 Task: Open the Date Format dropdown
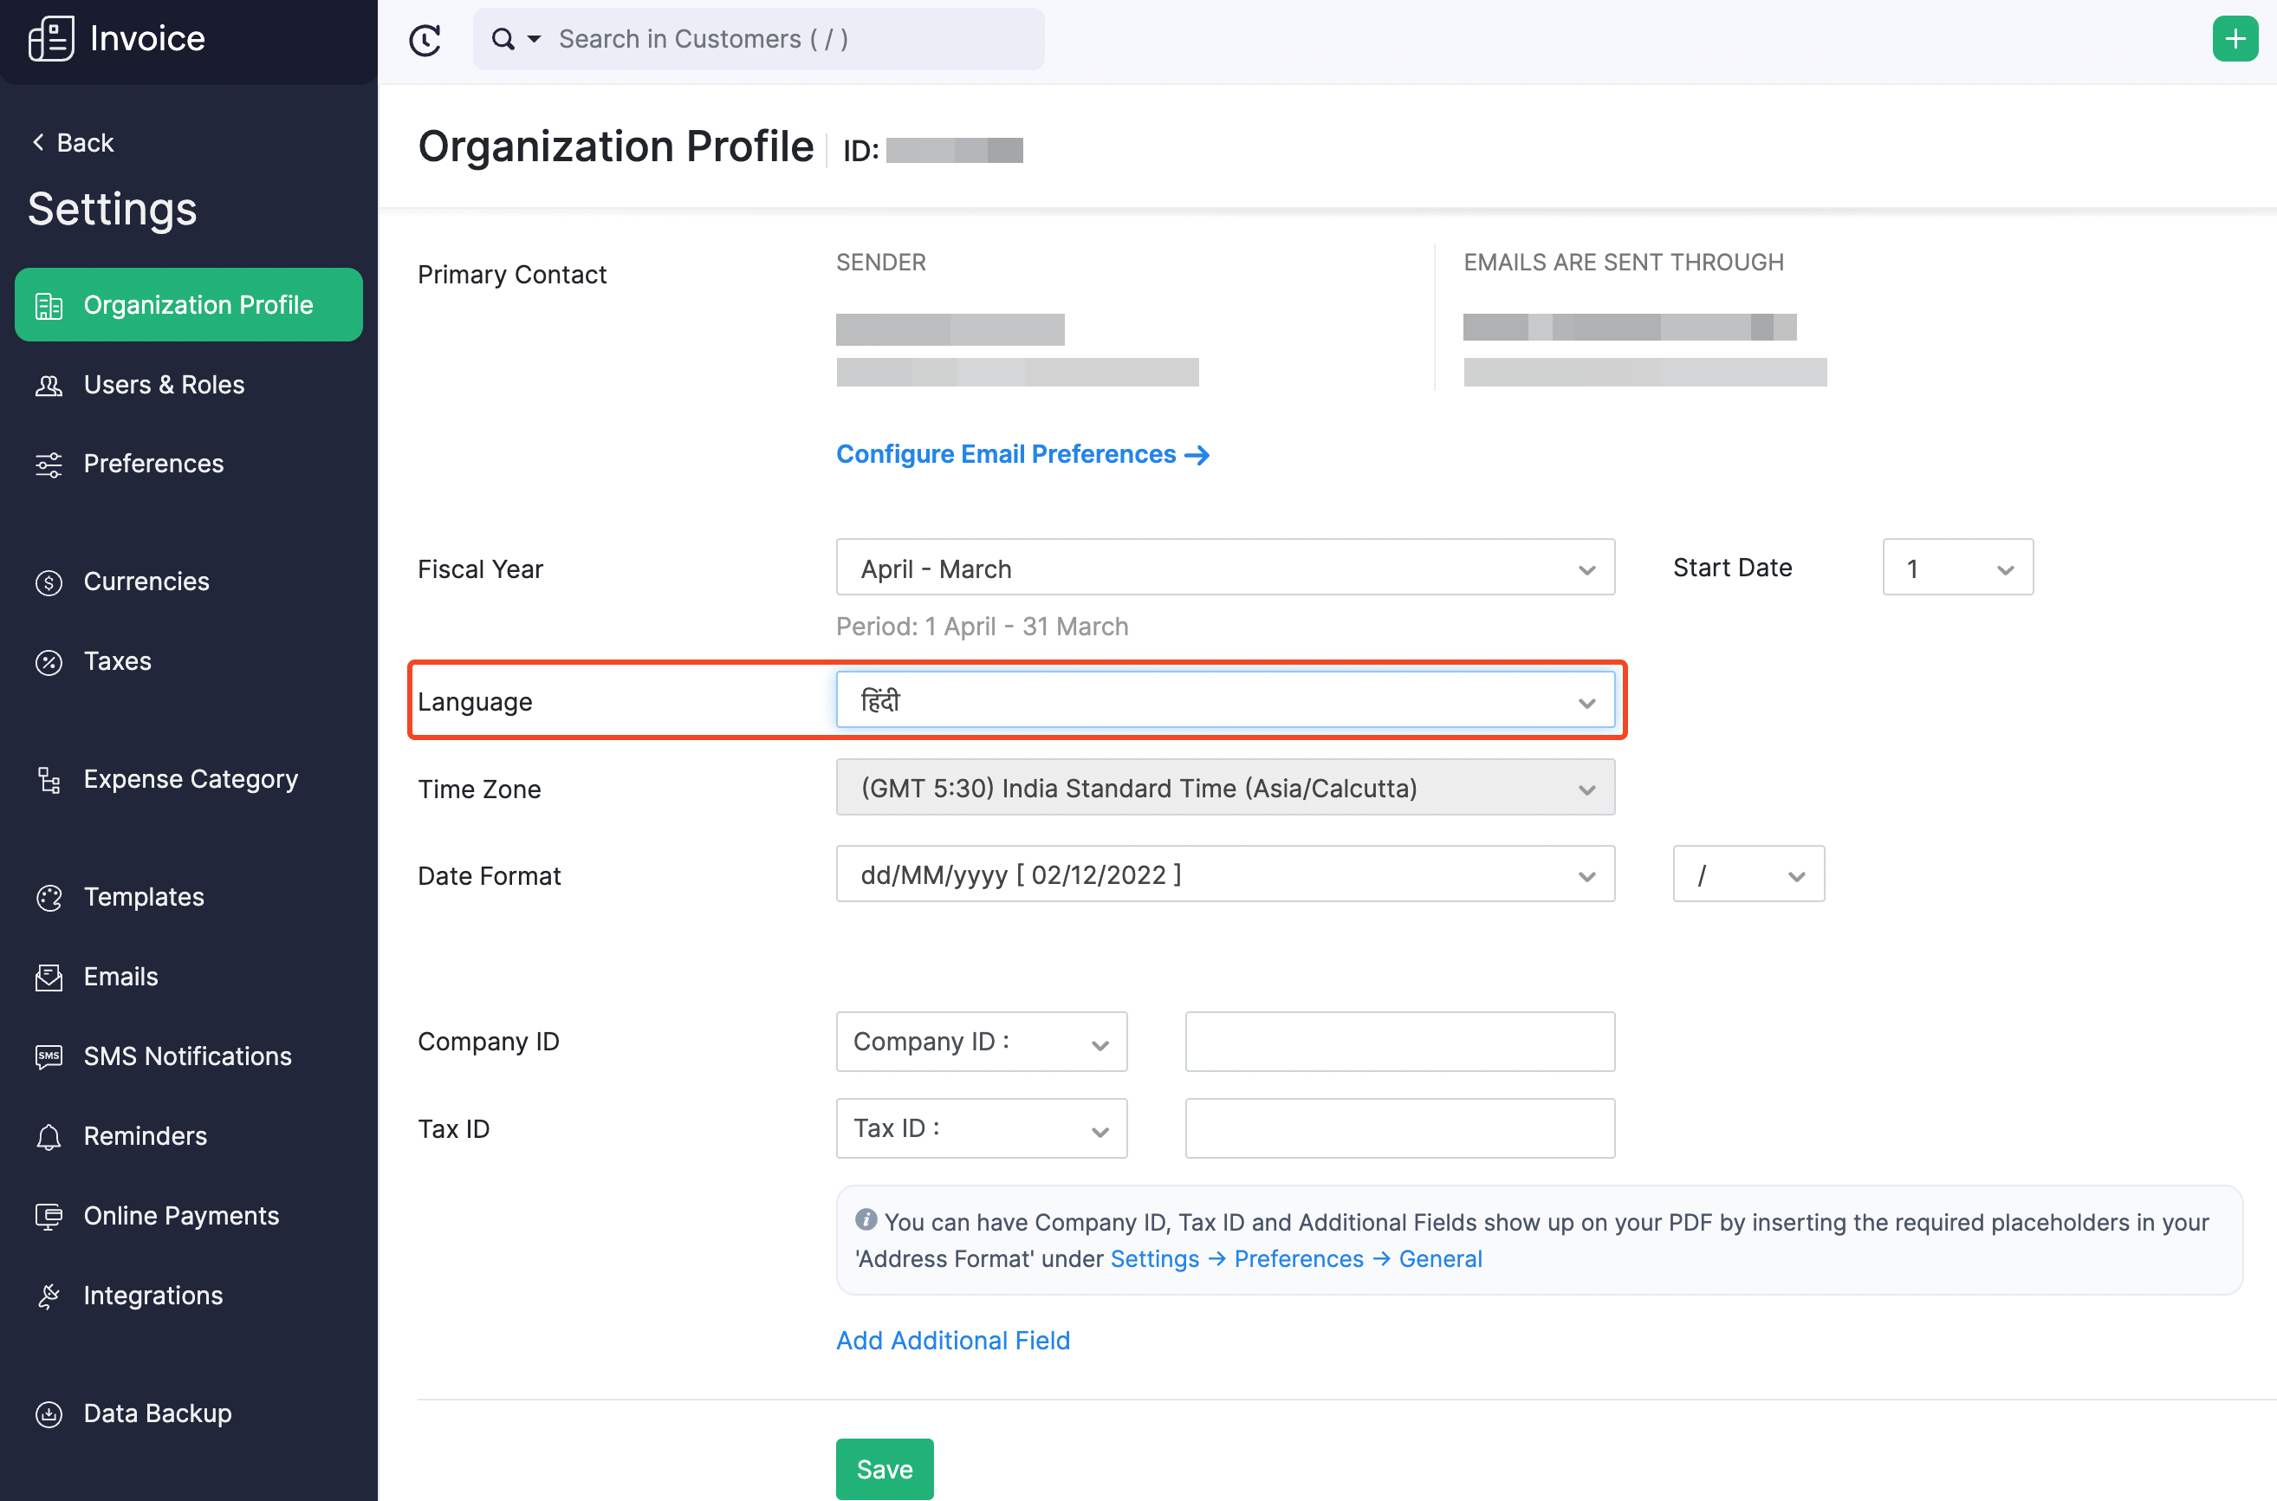[1224, 875]
